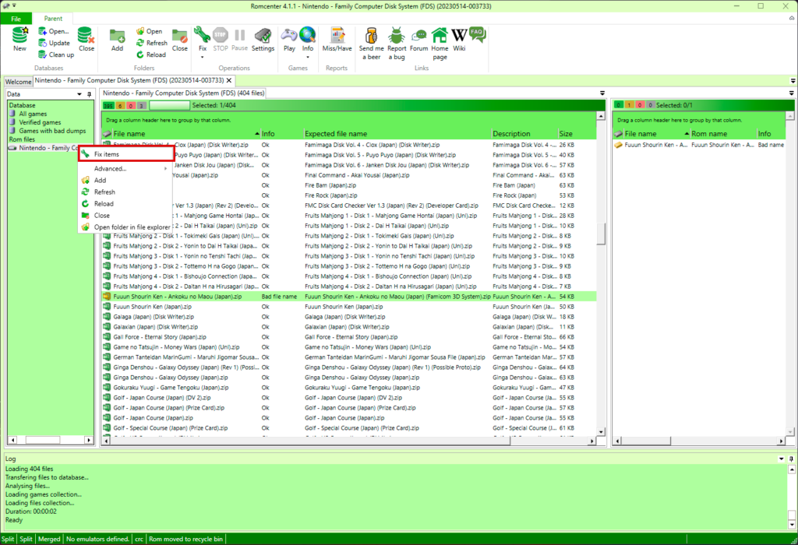Sort by the Size column header
The image size is (798, 545).
577,134
